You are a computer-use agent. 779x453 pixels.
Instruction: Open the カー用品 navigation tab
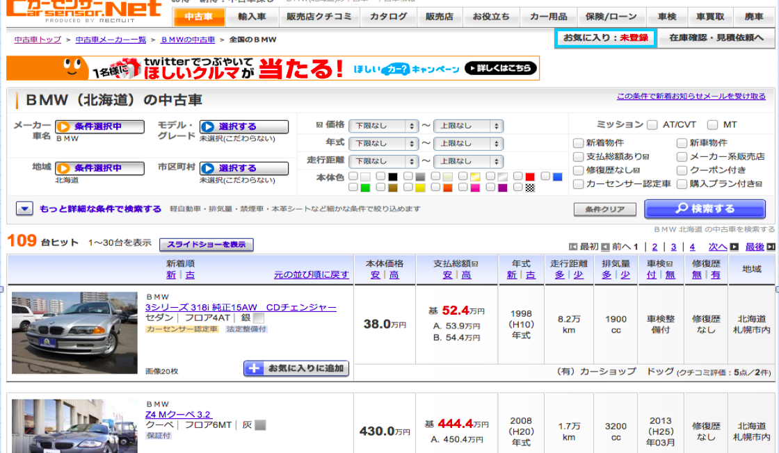(549, 17)
